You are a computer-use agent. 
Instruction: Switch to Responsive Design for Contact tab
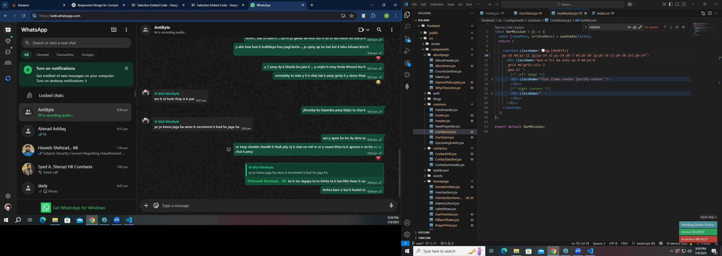click(x=98, y=5)
